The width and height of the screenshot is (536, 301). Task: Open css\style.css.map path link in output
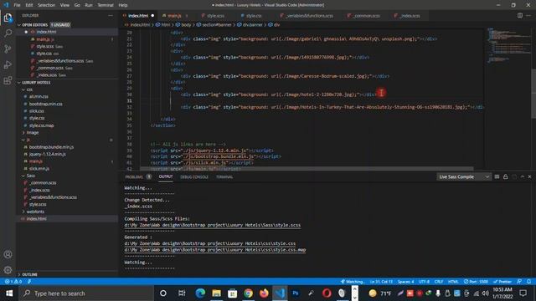coord(215,250)
